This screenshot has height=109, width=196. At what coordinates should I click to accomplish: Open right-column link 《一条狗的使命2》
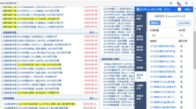tap(118, 9)
